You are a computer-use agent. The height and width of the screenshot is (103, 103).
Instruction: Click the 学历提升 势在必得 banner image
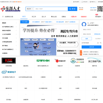pos(49,40)
